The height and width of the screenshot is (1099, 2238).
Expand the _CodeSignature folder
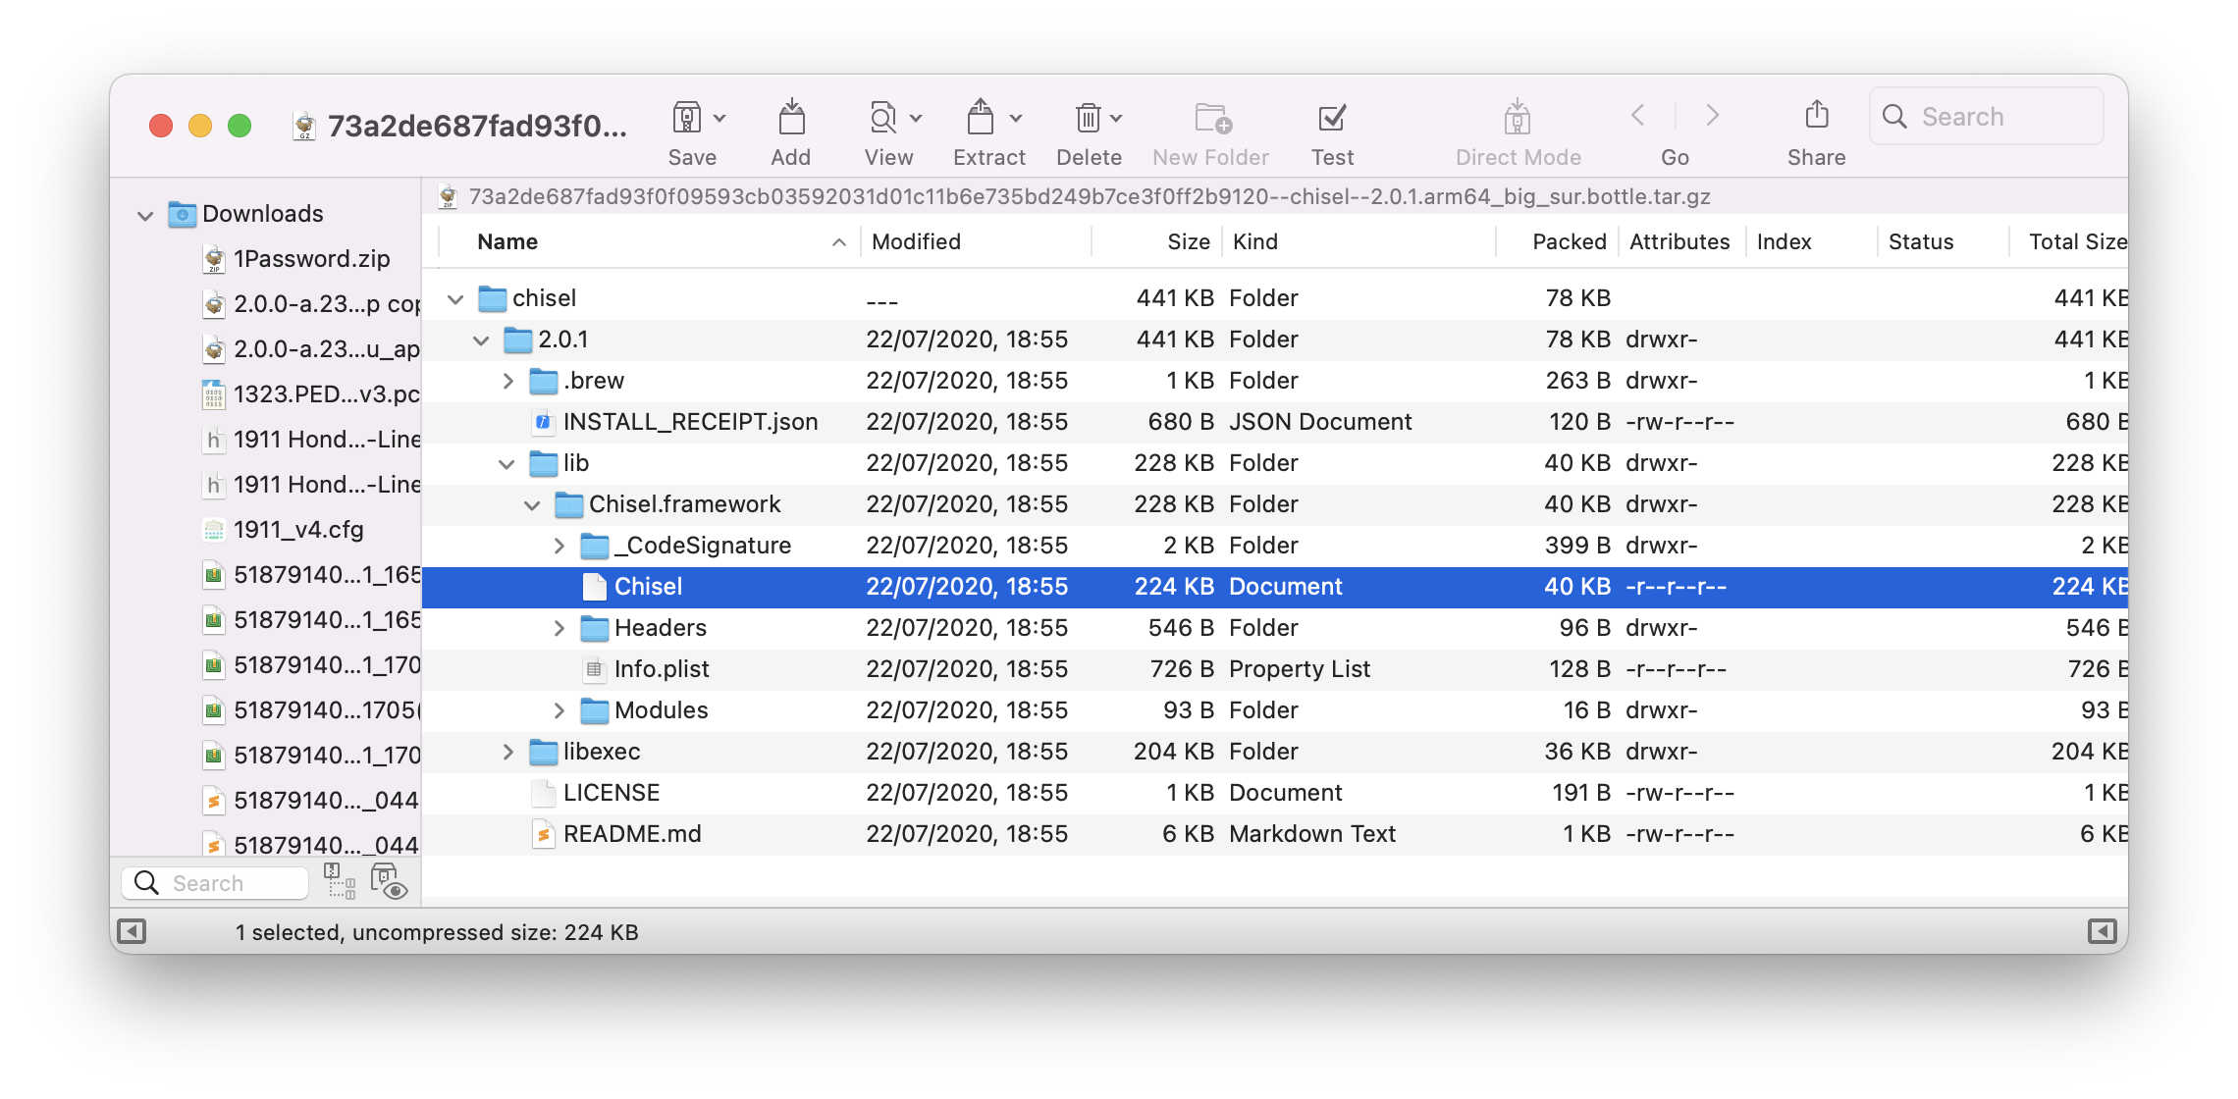pos(559,546)
